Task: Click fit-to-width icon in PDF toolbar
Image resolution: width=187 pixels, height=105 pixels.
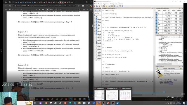Action: pos(43,9)
